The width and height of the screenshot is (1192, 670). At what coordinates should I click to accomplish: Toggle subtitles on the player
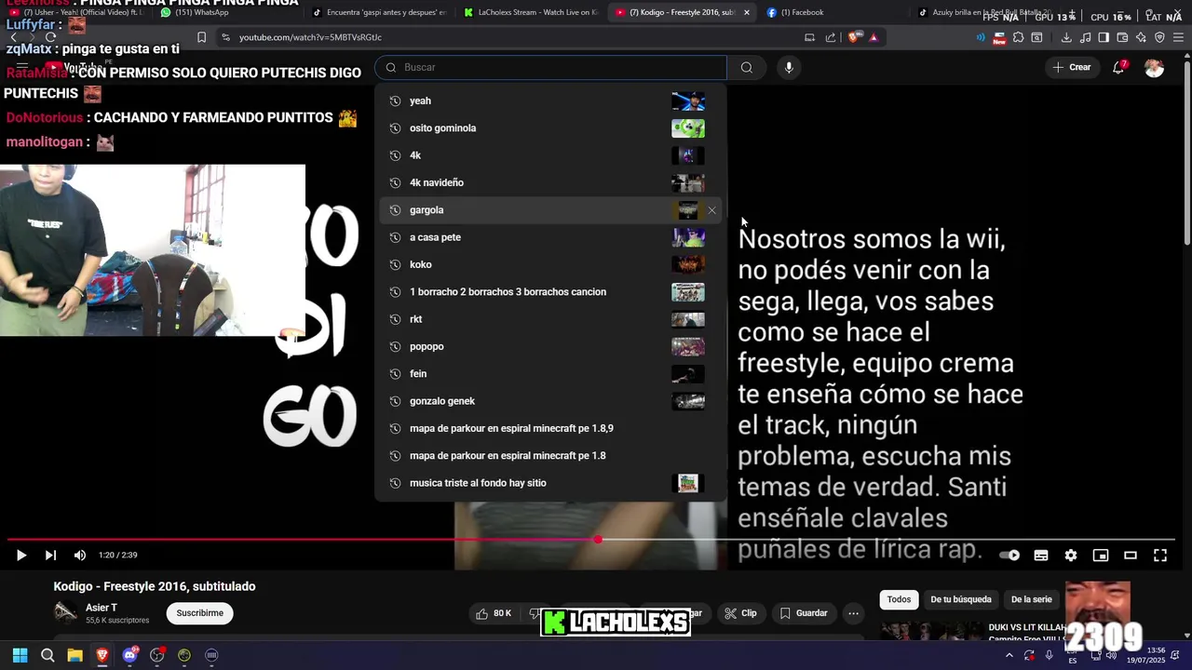click(x=1041, y=556)
